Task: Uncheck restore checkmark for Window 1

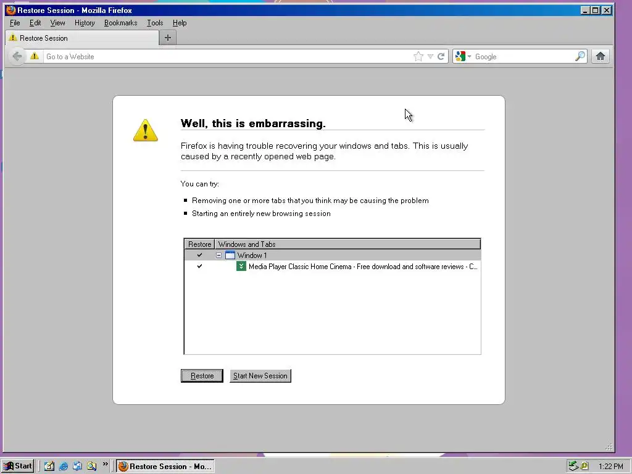Action: pyautogui.click(x=199, y=255)
